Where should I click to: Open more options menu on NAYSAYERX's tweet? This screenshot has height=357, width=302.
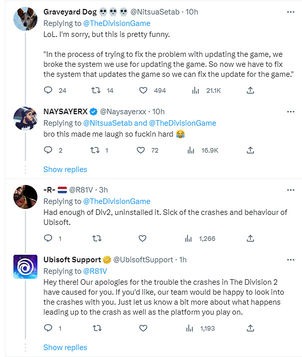point(290,111)
